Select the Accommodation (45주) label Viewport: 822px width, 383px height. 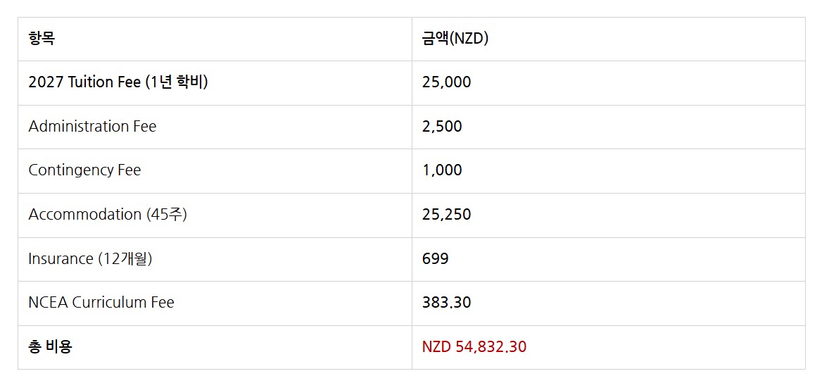pos(108,215)
